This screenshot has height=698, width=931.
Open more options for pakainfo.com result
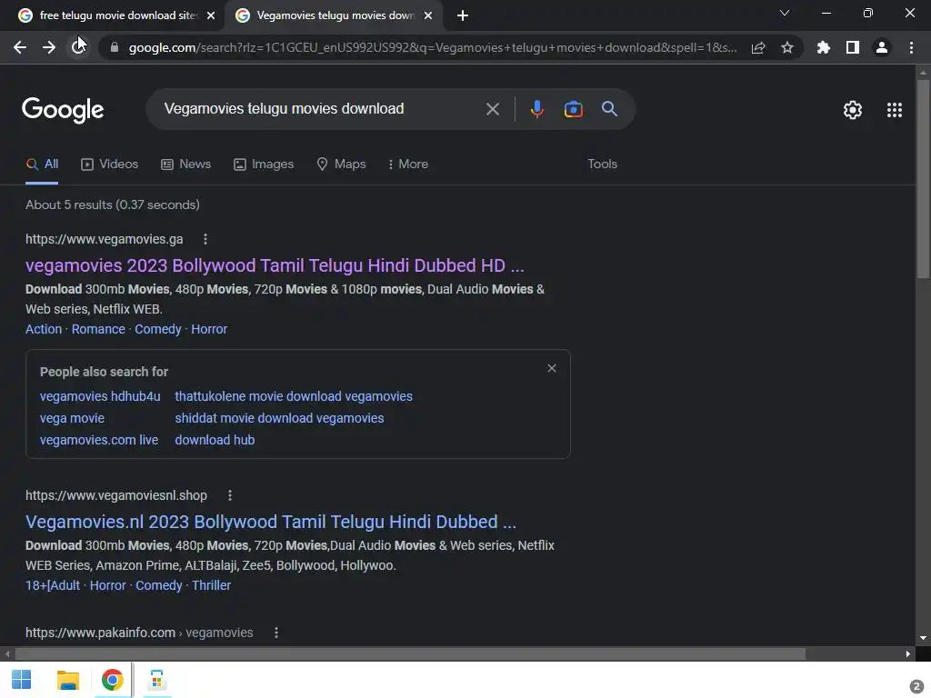(x=276, y=633)
